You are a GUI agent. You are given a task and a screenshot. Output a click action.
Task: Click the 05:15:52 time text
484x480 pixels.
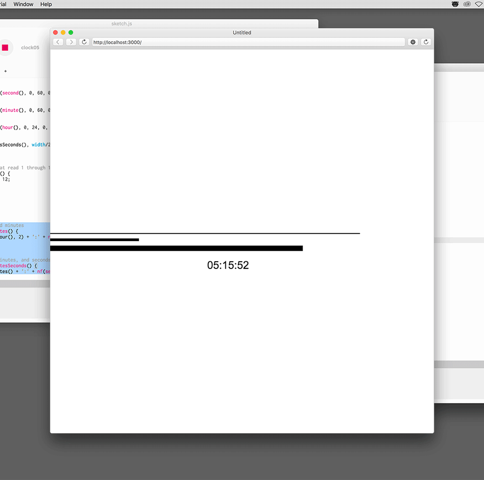[228, 265]
